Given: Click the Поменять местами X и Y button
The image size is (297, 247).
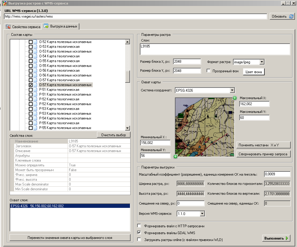Looking at the screenshot, I should click(263, 145).
